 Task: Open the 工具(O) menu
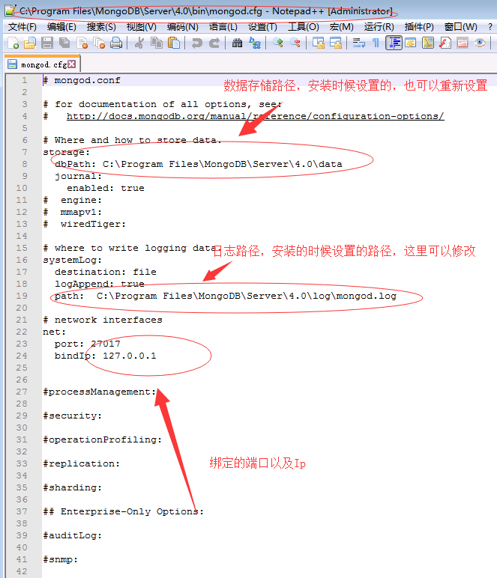tap(304, 27)
